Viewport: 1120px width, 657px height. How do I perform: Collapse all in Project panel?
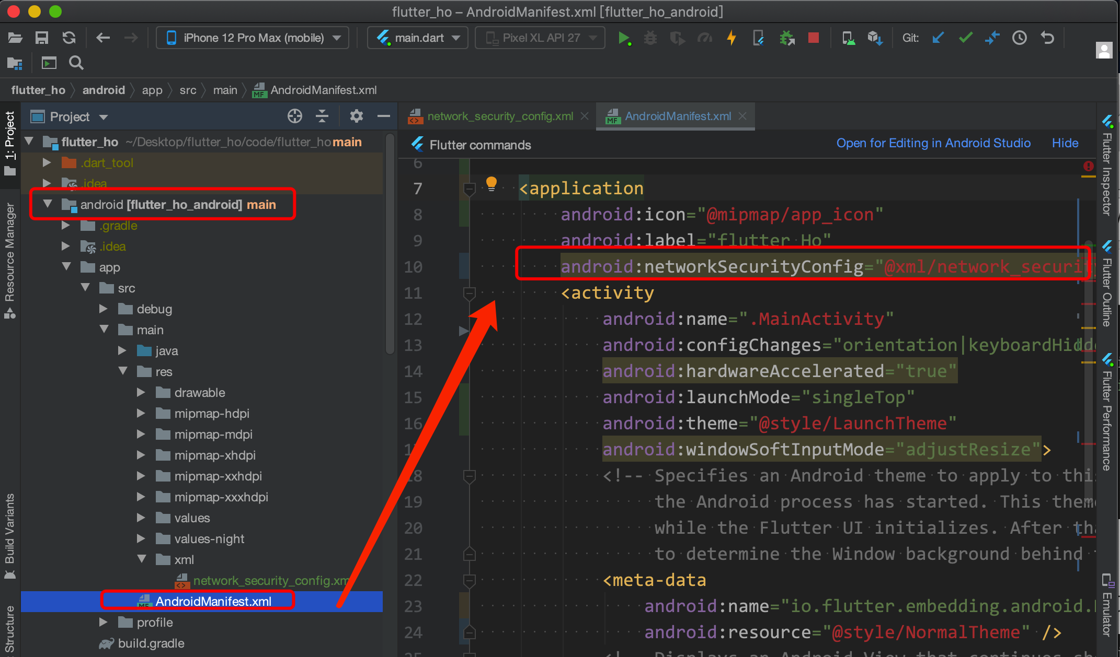click(322, 116)
